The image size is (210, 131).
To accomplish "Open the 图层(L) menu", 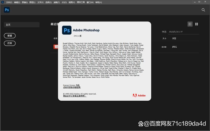I will tap(32, 2).
